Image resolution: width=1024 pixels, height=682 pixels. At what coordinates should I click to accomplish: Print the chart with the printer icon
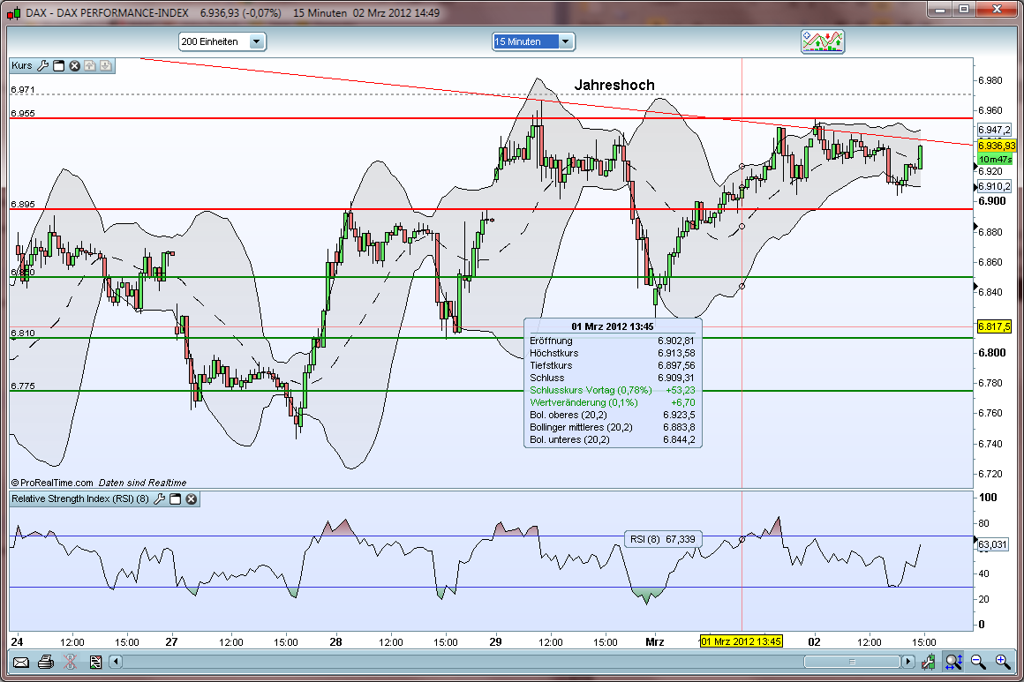(44, 661)
